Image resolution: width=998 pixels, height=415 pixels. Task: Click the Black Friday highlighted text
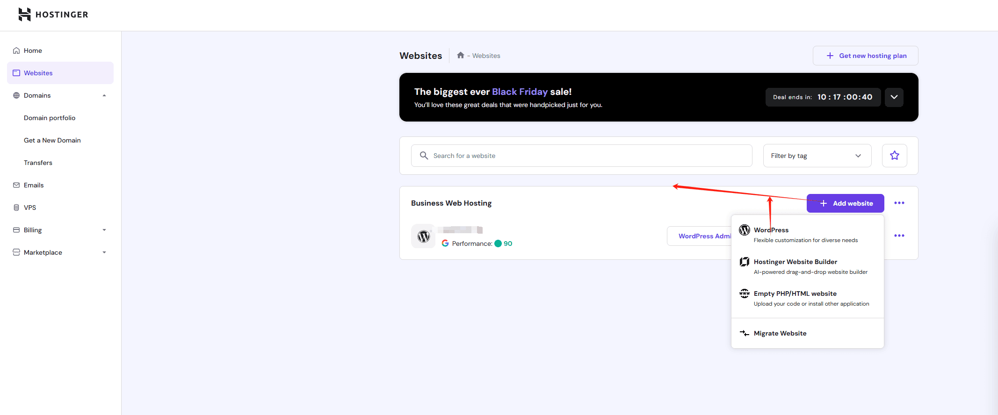pos(520,92)
